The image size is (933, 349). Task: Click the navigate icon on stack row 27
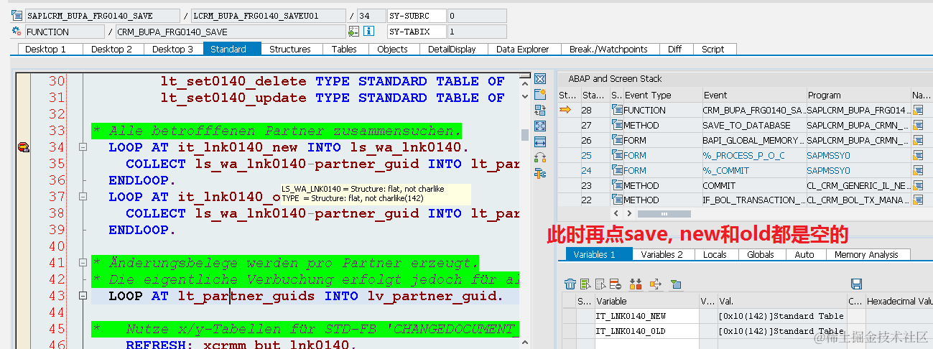tap(918, 125)
